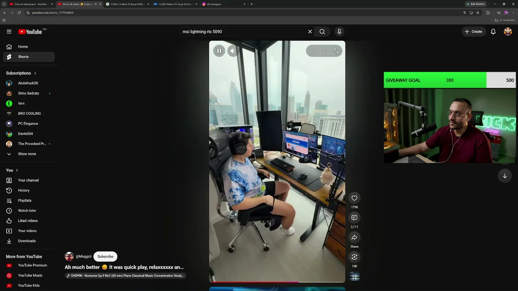Click the YouTube logo
Screen dimensions: 518x291
[30, 32]
